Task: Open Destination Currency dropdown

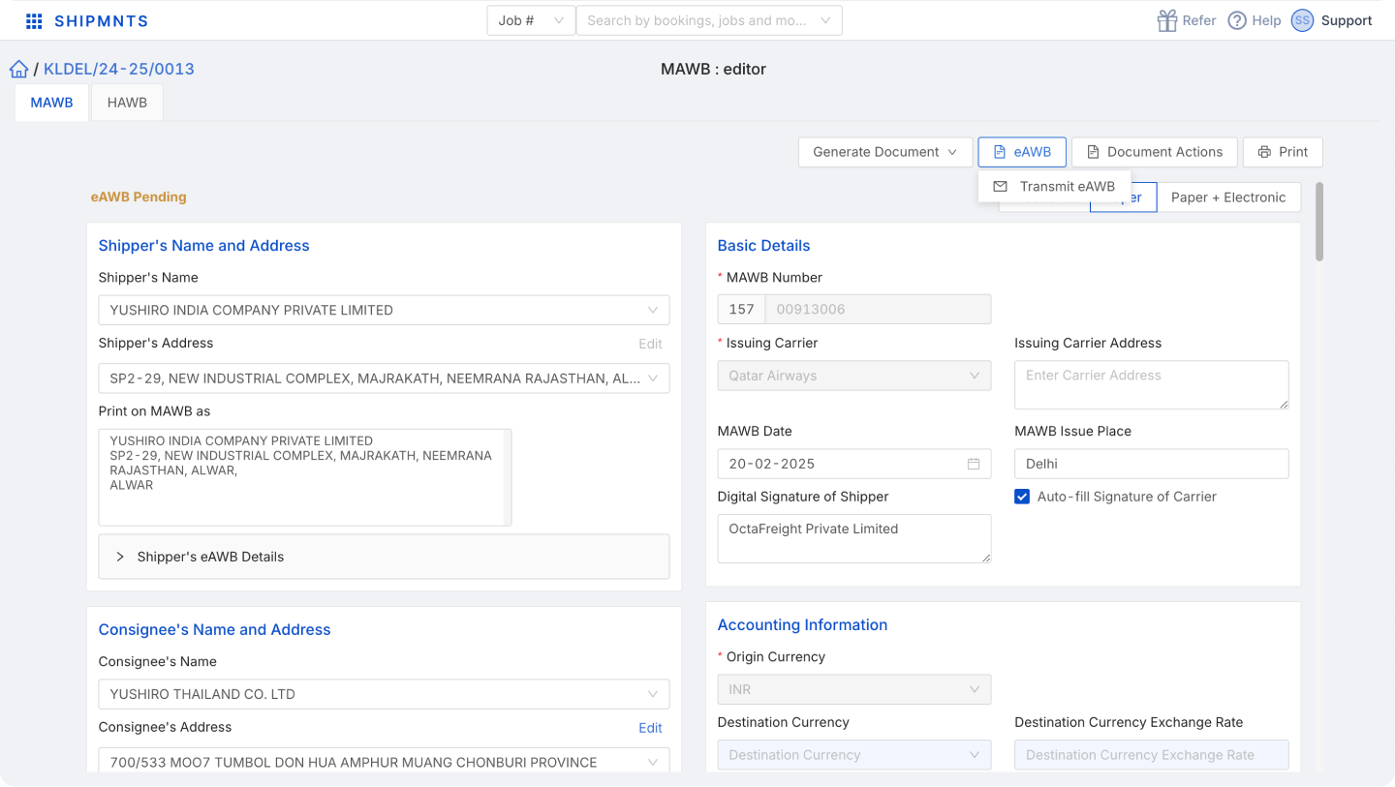Action: [854, 755]
